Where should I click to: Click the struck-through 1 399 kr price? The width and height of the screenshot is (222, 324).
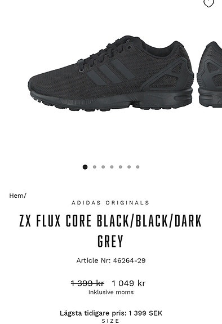point(87,283)
